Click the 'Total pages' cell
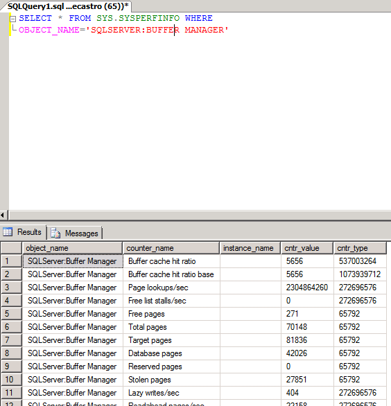The height and width of the screenshot is (406, 391). click(x=171, y=327)
